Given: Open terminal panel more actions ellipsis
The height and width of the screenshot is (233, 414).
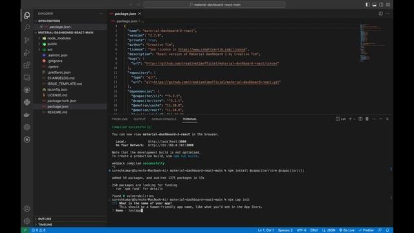Looking at the screenshot, I should pos(374,119).
